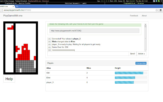Click the Height column header
Image resolution: width=163 pixels, height=102 pixels.
pos(118,68)
